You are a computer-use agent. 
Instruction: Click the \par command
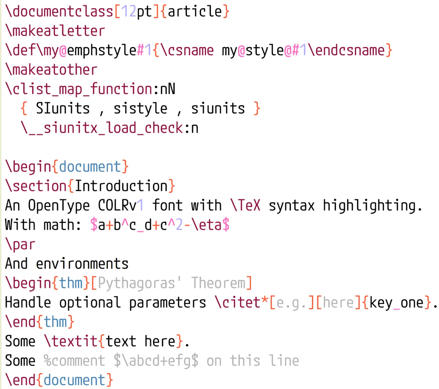point(20,244)
